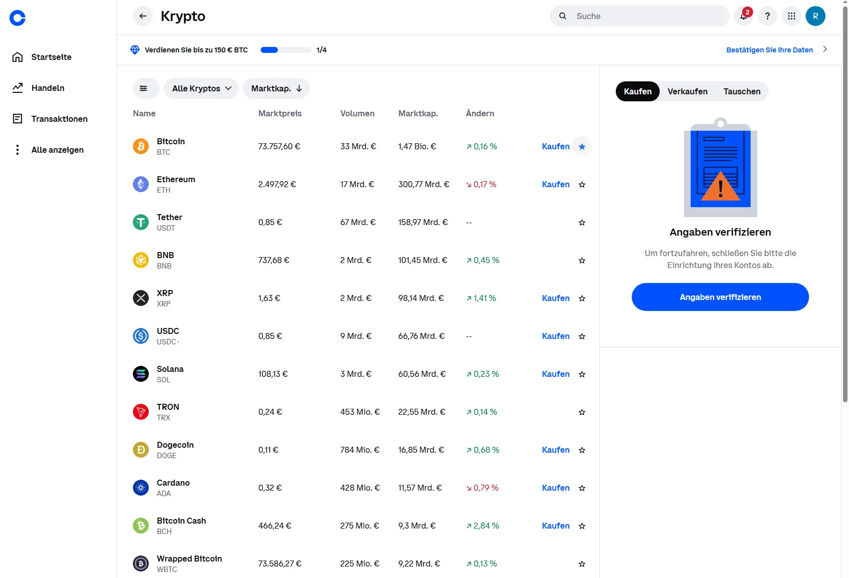The width and height of the screenshot is (849, 578).
Task: Sort by Marktpreis column header
Action: tap(280, 113)
